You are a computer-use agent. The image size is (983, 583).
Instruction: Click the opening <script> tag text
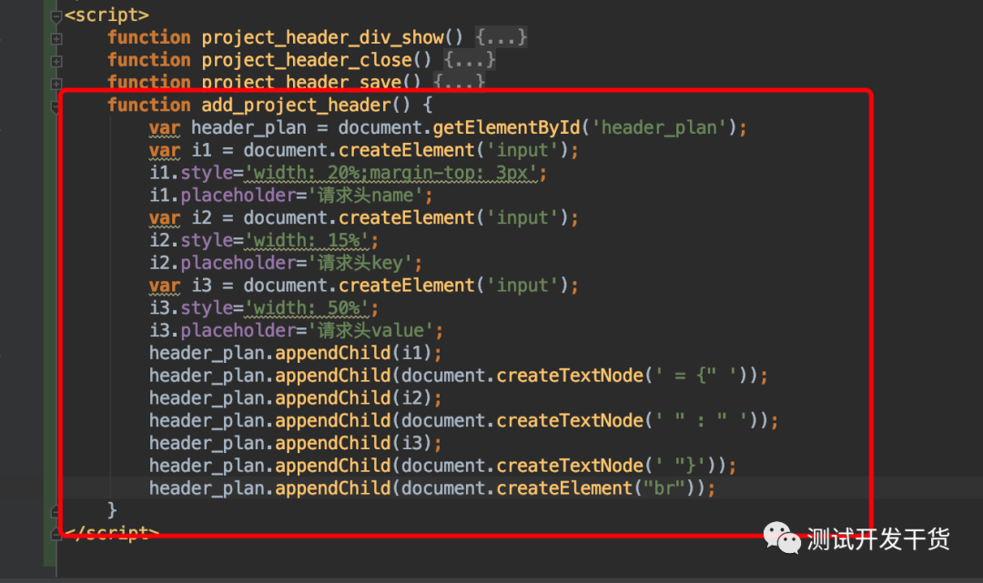click(x=107, y=15)
